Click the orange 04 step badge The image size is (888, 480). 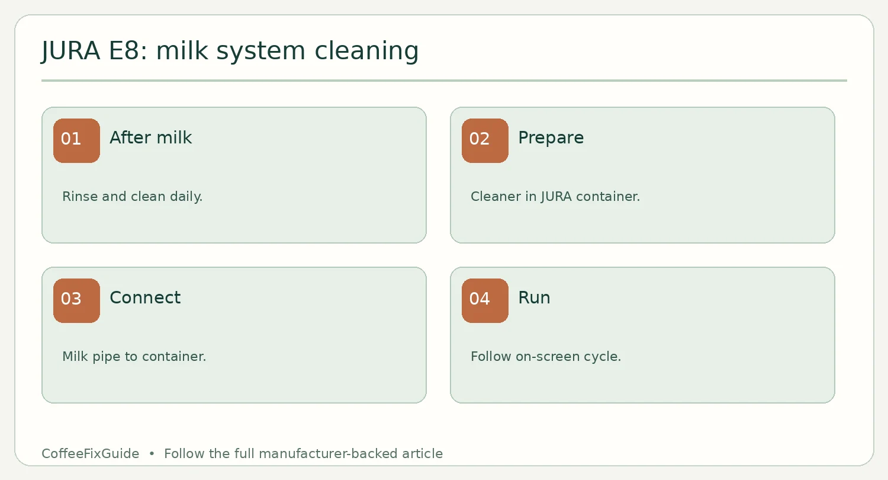485,300
